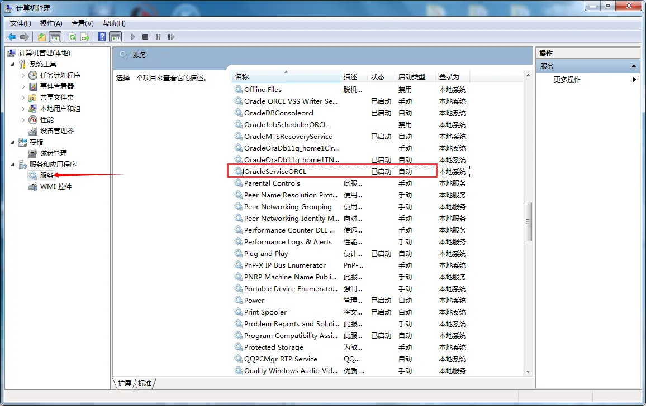Expand the 性能 node arrow

click(23, 120)
